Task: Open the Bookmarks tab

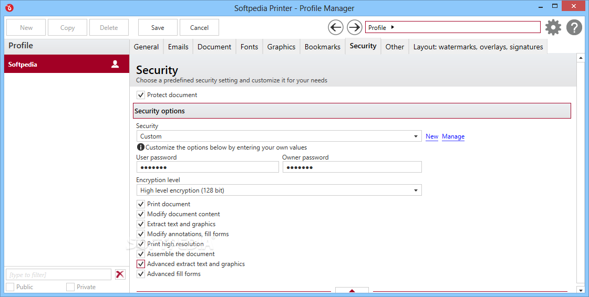Action: click(322, 47)
